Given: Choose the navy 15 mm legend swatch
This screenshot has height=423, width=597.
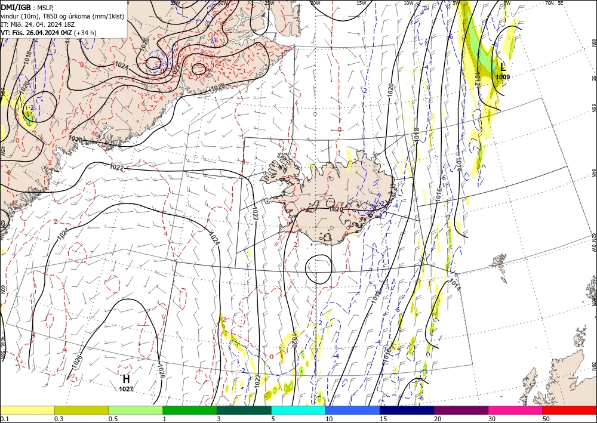Looking at the screenshot, I should click(x=407, y=410).
